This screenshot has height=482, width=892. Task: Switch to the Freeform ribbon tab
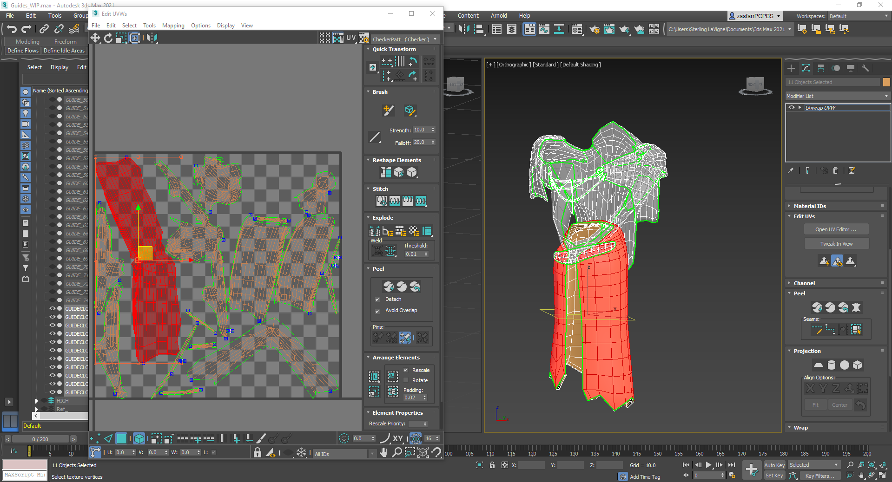point(65,41)
